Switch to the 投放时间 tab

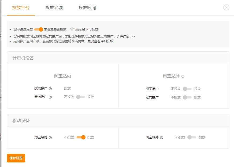[x=88, y=8]
